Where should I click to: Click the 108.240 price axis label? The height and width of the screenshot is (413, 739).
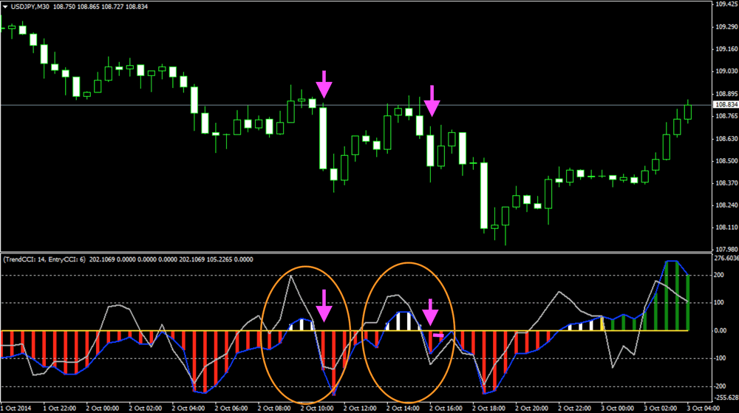726,205
